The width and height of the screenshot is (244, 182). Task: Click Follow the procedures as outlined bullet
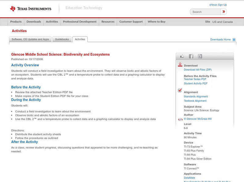tap(37, 138)
